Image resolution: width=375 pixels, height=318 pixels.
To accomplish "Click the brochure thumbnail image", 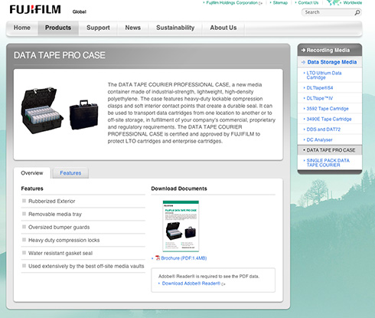I will click(181, 226).
